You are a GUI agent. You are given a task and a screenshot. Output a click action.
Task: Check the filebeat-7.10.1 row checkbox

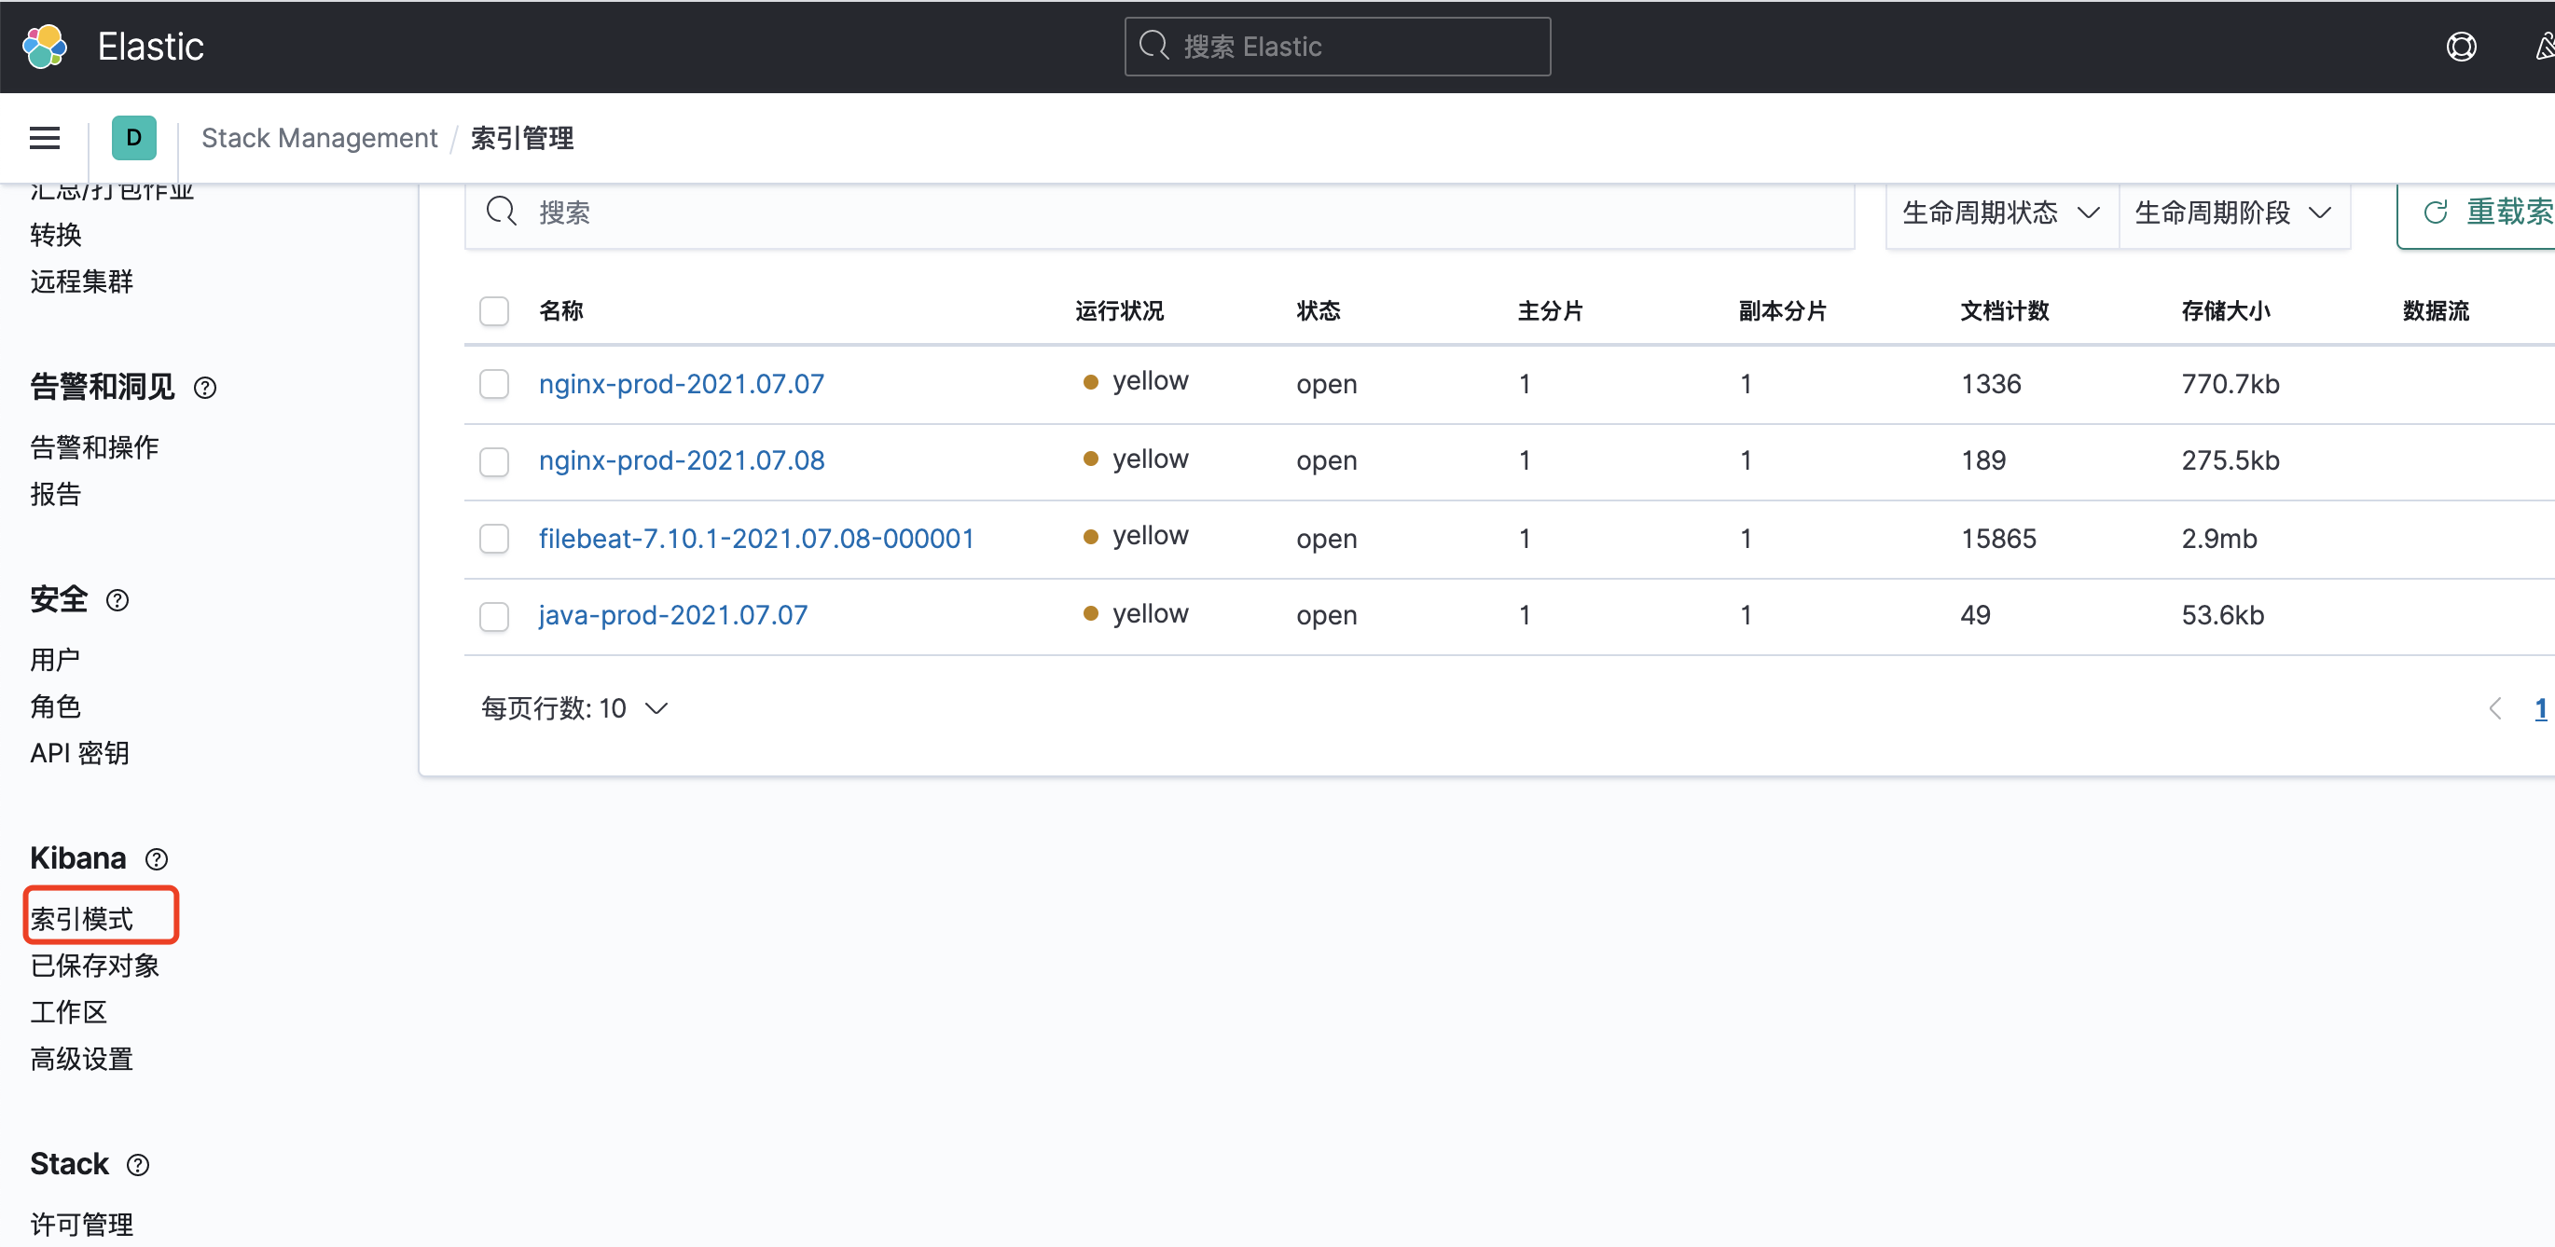pyautogui.click(x=494, y=540)
